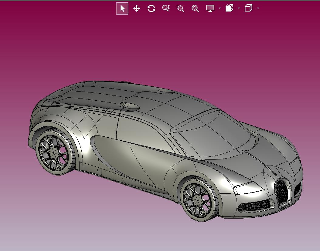Screen dimensions: 320x251
Task: Pick the dynamic Zoom in/out tool
Action: click(x=166, y=8)
